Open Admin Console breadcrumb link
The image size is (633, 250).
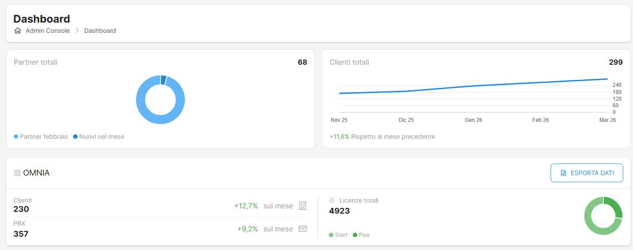47,31
